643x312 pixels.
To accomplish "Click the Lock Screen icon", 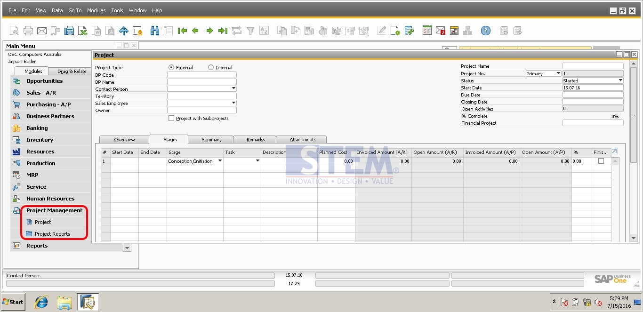I will [x=137, y=31].
